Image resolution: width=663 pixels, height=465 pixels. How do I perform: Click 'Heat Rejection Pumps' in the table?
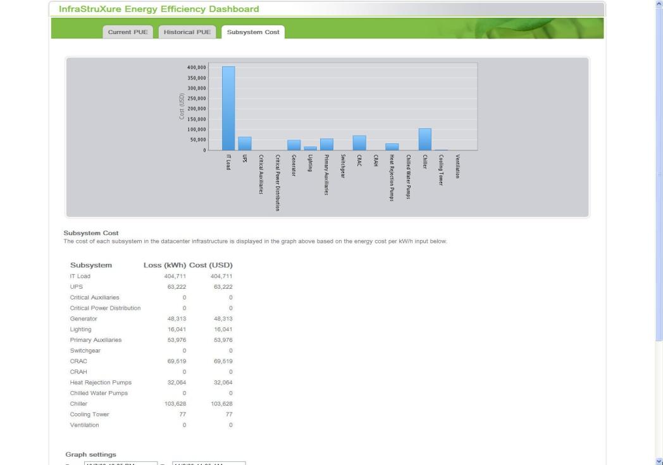(x=101, y=383)
